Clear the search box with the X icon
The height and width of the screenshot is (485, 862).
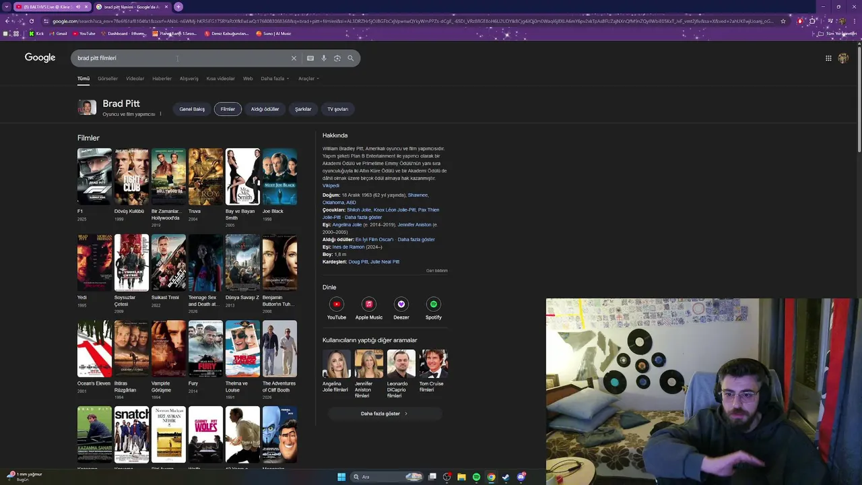tap(294, 58)
